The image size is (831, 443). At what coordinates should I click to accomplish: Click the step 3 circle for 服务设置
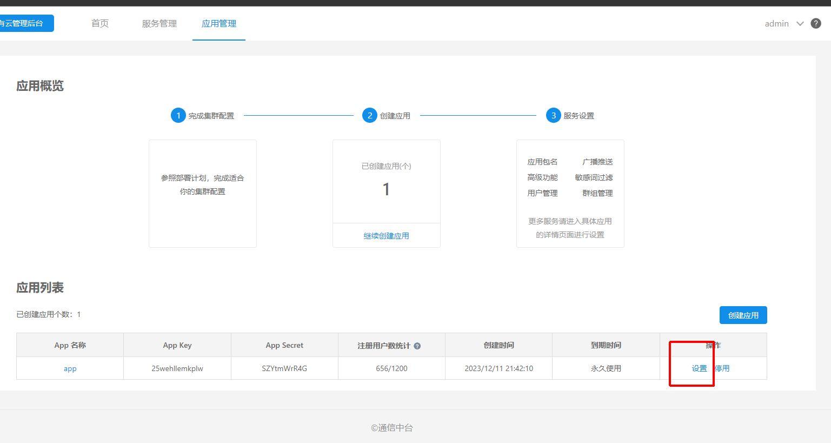pos(553,115)
